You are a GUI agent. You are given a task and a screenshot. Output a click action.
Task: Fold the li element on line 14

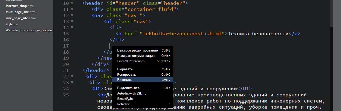tap(72, 28)
